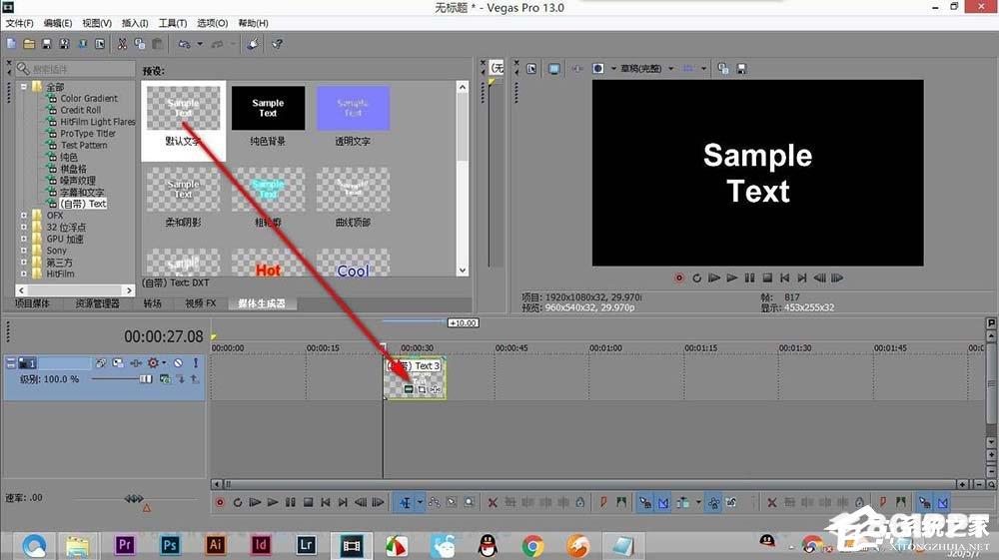Open the undo history dropdown arrow
The height and width of the screenshot is (560, 999).
200,44
